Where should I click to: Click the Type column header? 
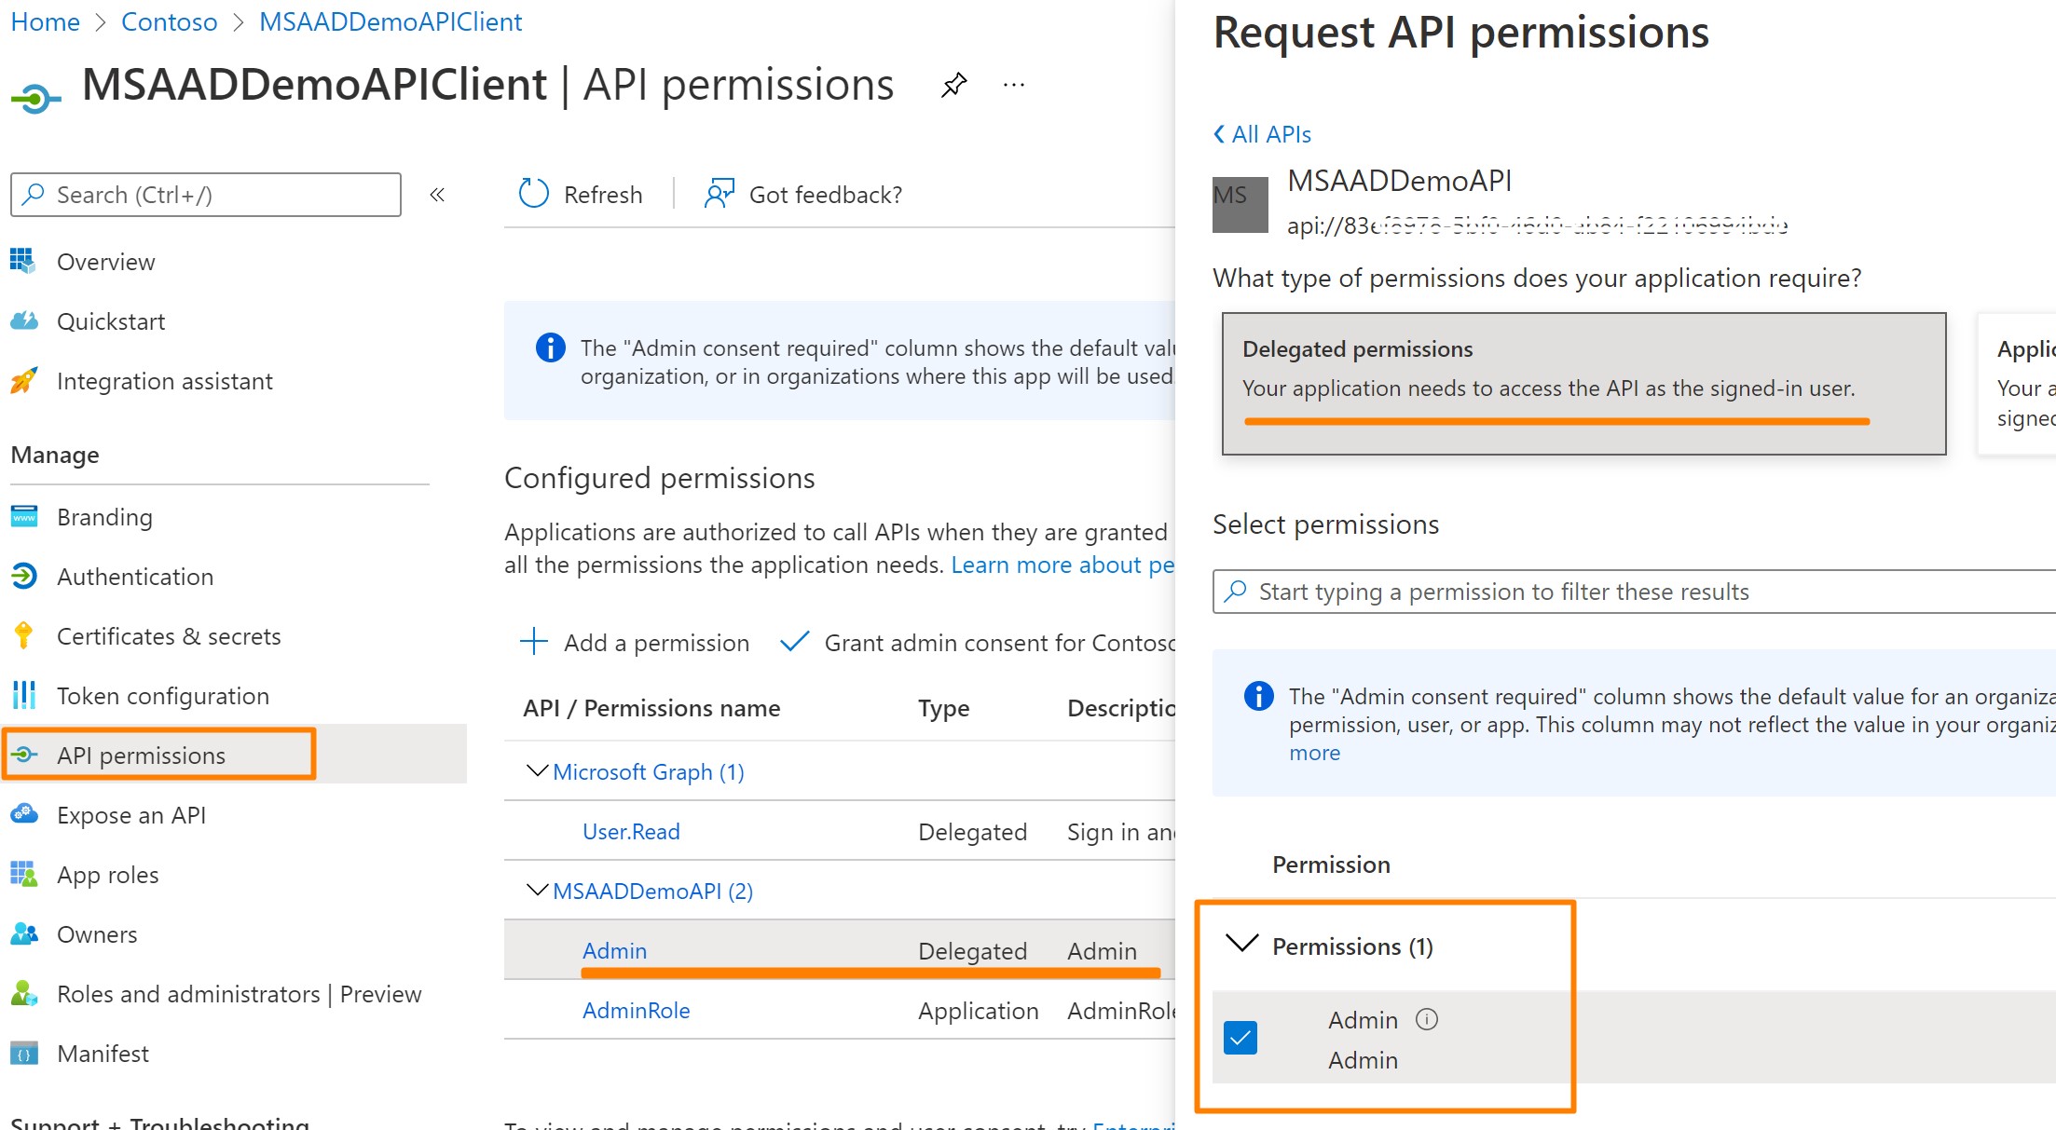click(x=943, y=709)
